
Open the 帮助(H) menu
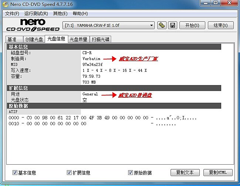(x=80, y=14)
